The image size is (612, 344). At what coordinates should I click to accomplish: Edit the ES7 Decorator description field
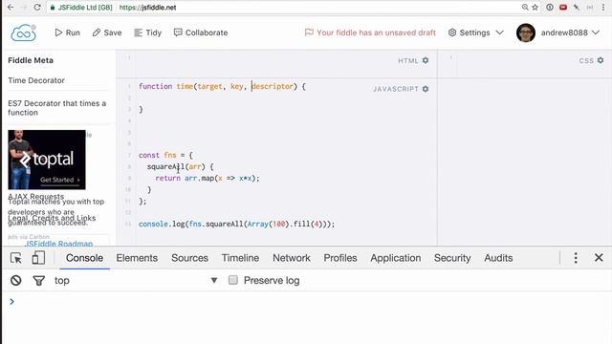57,108
